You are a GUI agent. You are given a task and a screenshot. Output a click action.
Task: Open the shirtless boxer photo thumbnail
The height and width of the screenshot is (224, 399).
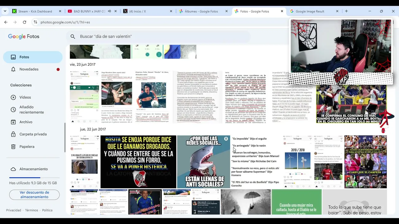[x=117, y=97]
